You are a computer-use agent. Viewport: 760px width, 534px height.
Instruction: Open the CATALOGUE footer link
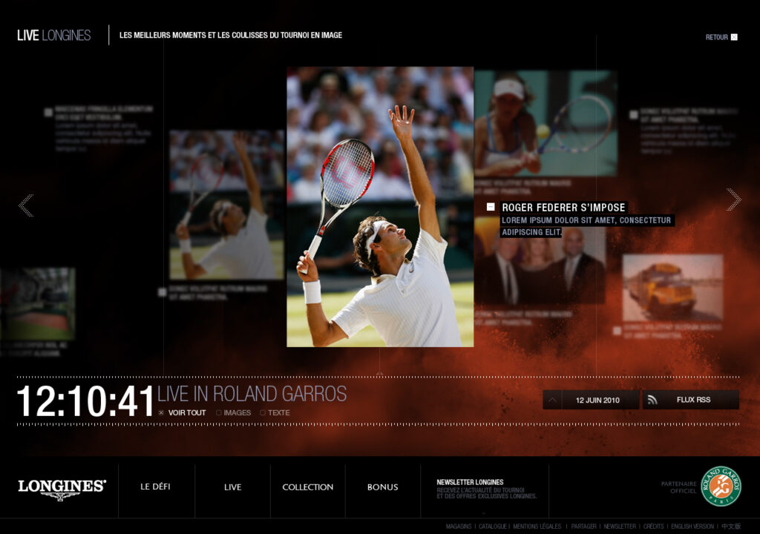(x=493, y=527)
